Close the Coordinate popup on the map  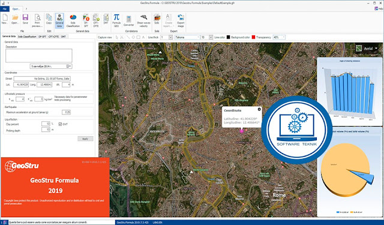click(259, 109)
